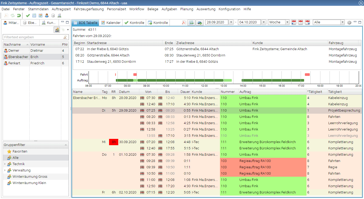The height and width of the screenshot is (199, 364).
Task: Switch to the Kalender tab
Action: (111, 23)
